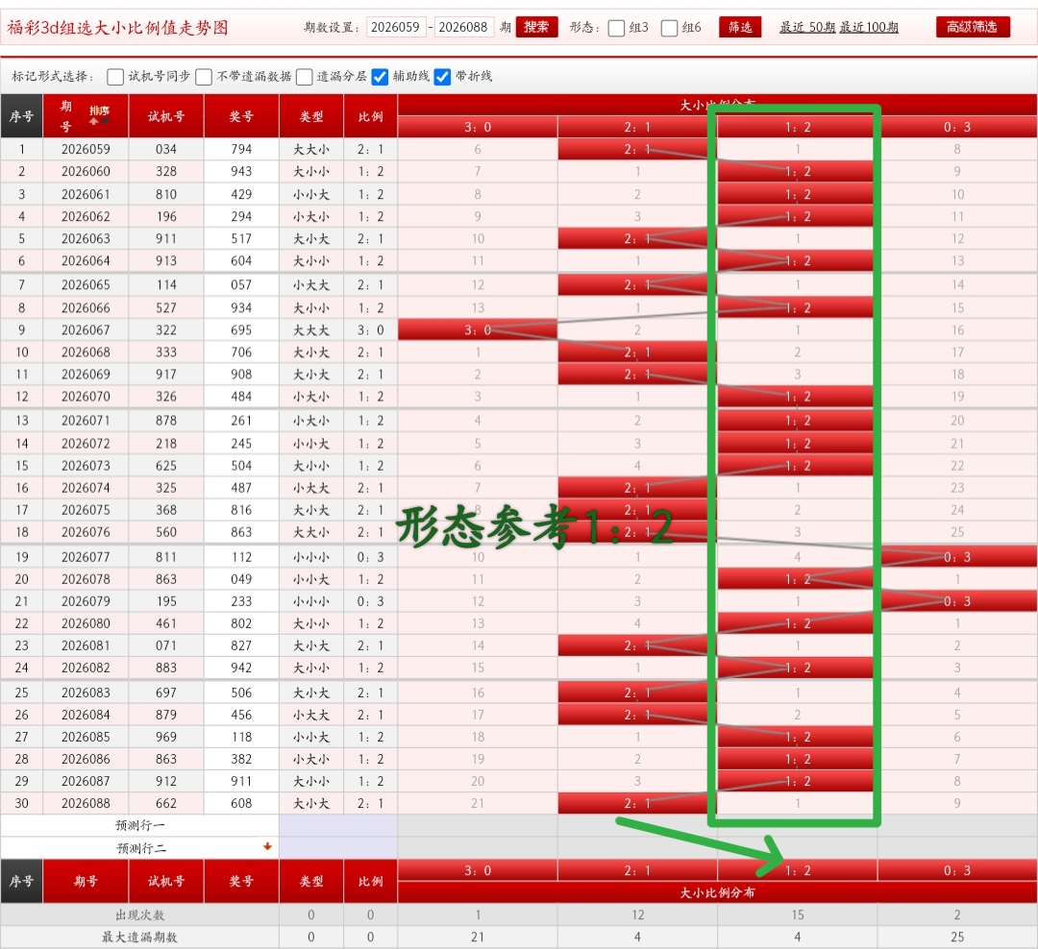Click 奖号 112 in row 19
Image resolution: width=1038 pixels, height=949 pixels.
(x=241, y=557)
